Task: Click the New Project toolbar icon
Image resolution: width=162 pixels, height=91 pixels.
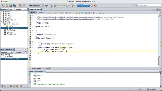Action: click(x=7, y=5)
